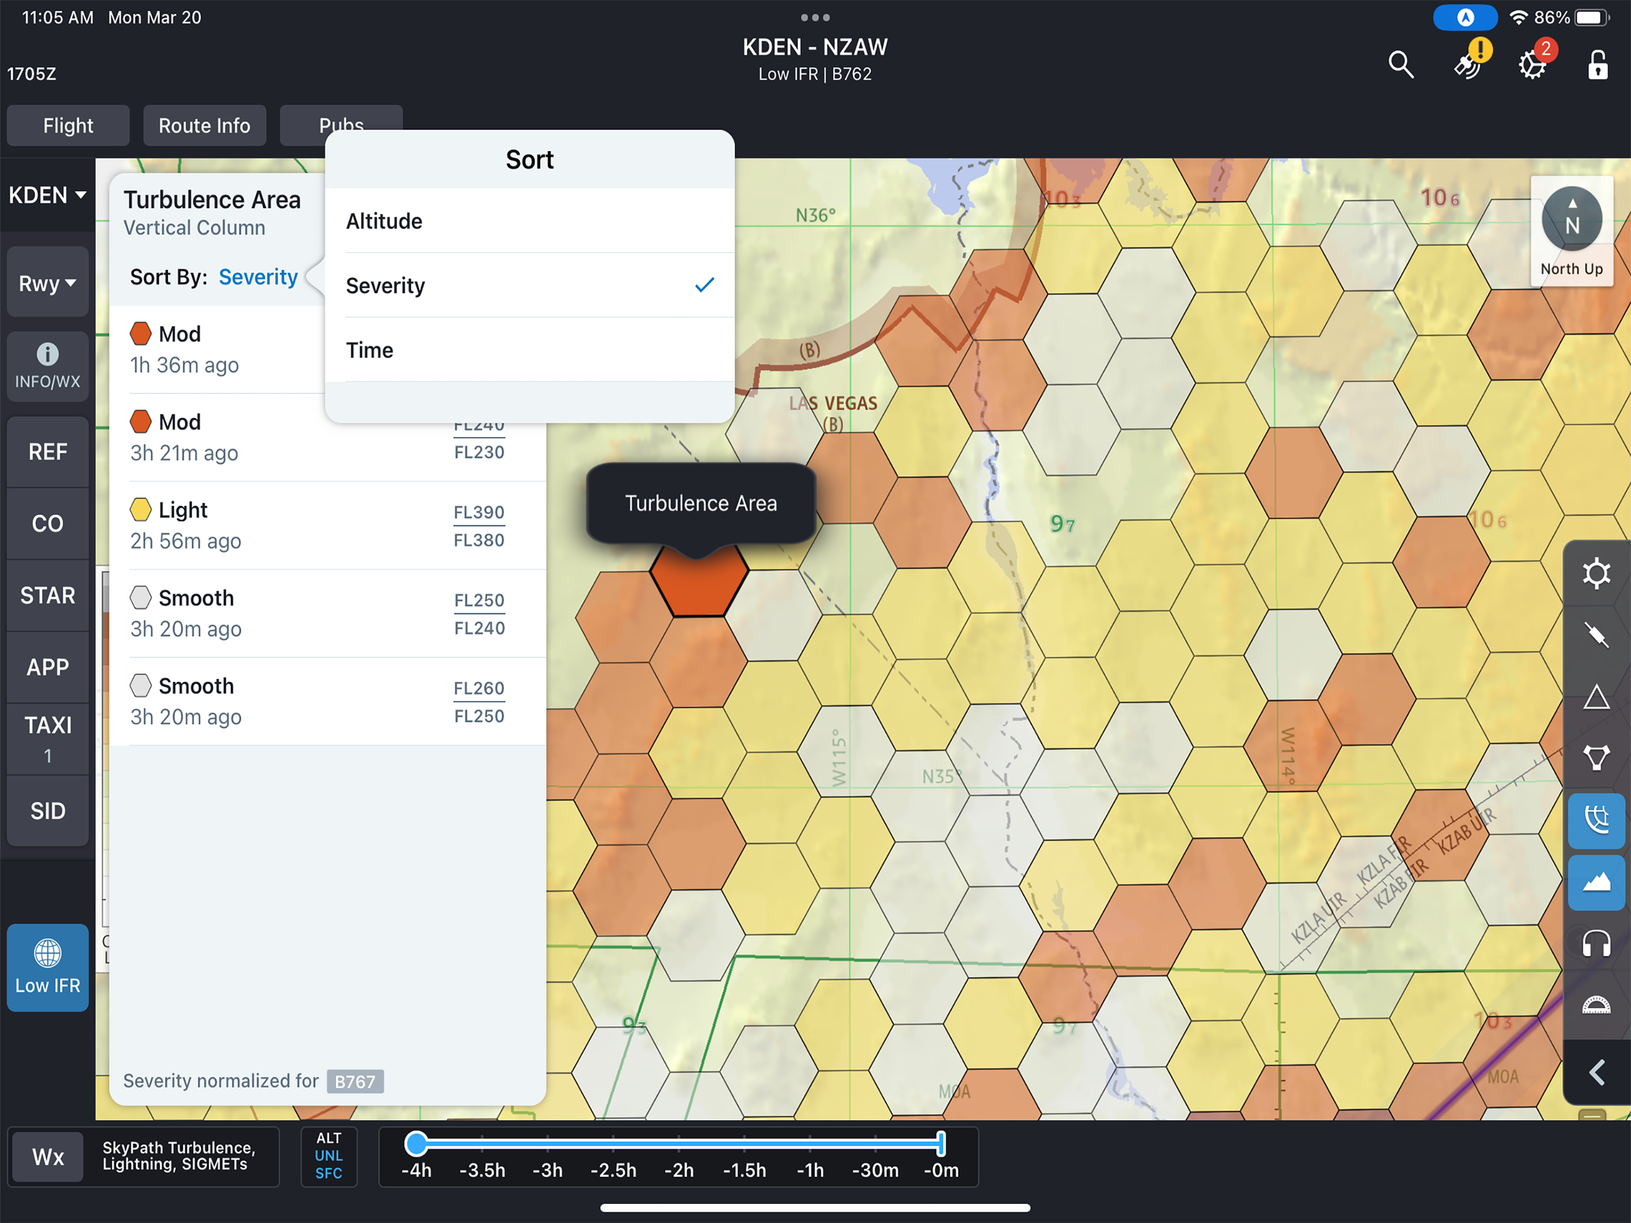Expand the KDEN airport dropdown
Screen dimensions: 1631x1223
coord(47,195)
